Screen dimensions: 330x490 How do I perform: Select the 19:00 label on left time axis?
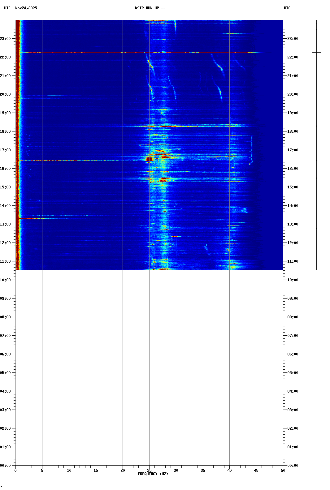tap(6, 113)
